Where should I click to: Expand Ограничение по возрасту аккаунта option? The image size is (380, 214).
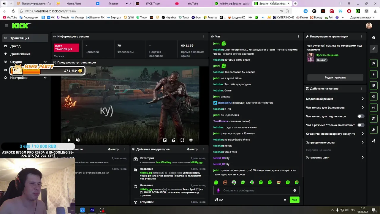pos(335,134)
